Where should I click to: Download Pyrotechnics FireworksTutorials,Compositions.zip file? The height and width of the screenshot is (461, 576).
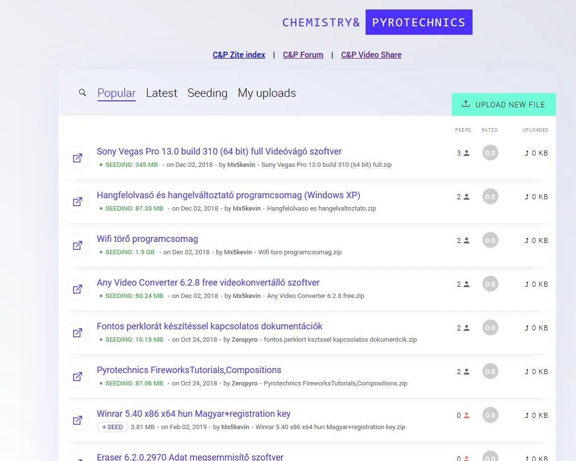335,383
